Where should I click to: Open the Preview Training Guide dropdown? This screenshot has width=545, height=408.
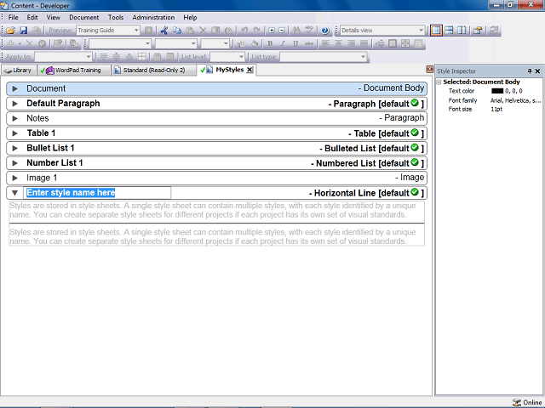coord(136,31)
